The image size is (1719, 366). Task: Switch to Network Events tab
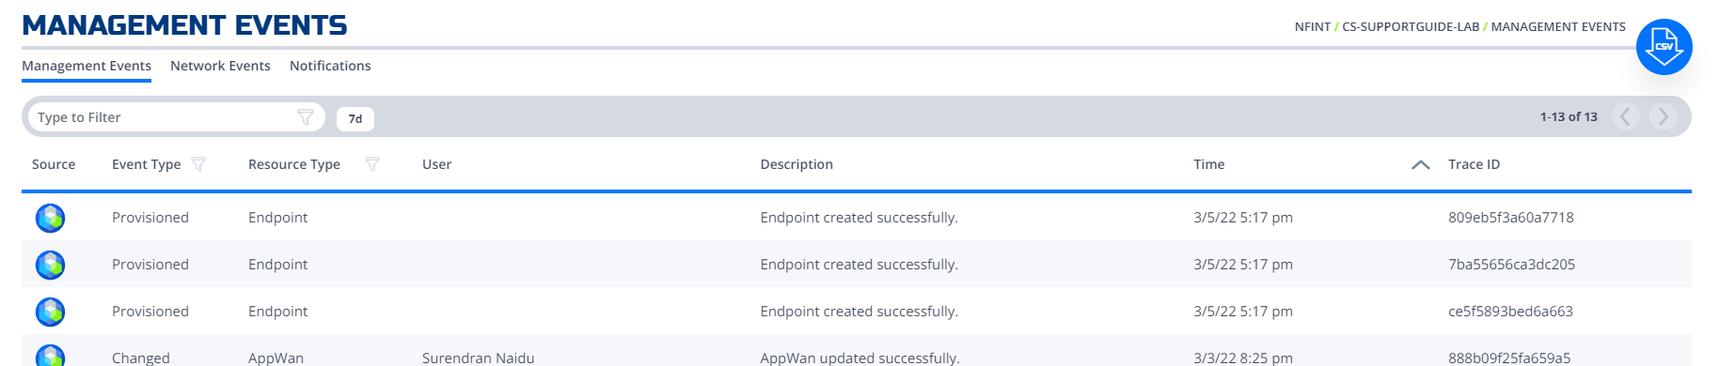pyautogui.click(x=220, y=66)
